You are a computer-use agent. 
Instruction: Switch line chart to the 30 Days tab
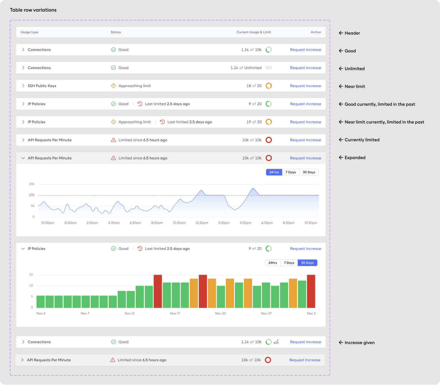click(x=309, y=172)
